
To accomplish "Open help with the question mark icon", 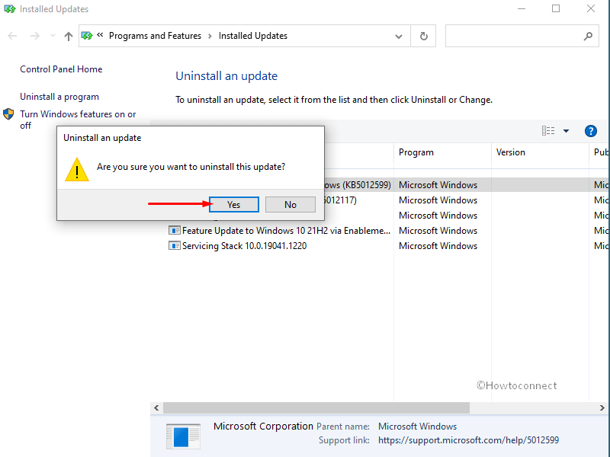I will (x=590, y=131).
